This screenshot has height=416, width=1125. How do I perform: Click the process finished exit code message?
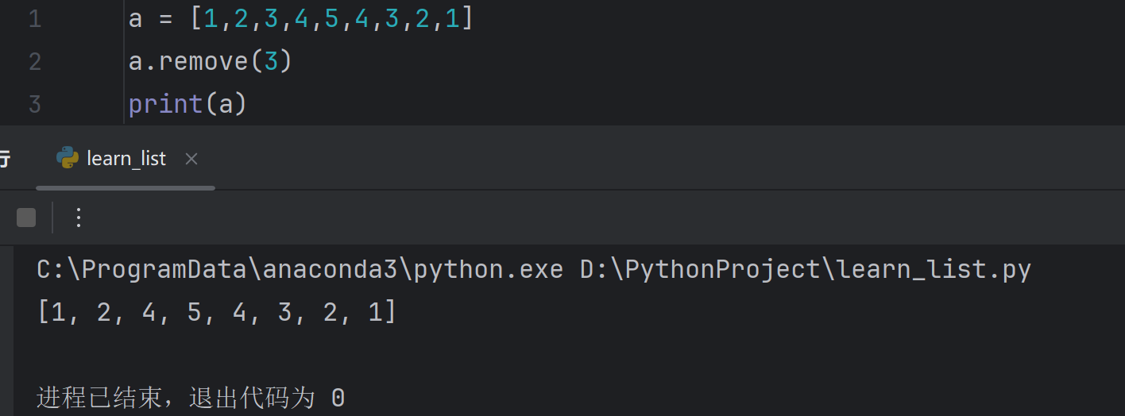(x=191, y=398)
